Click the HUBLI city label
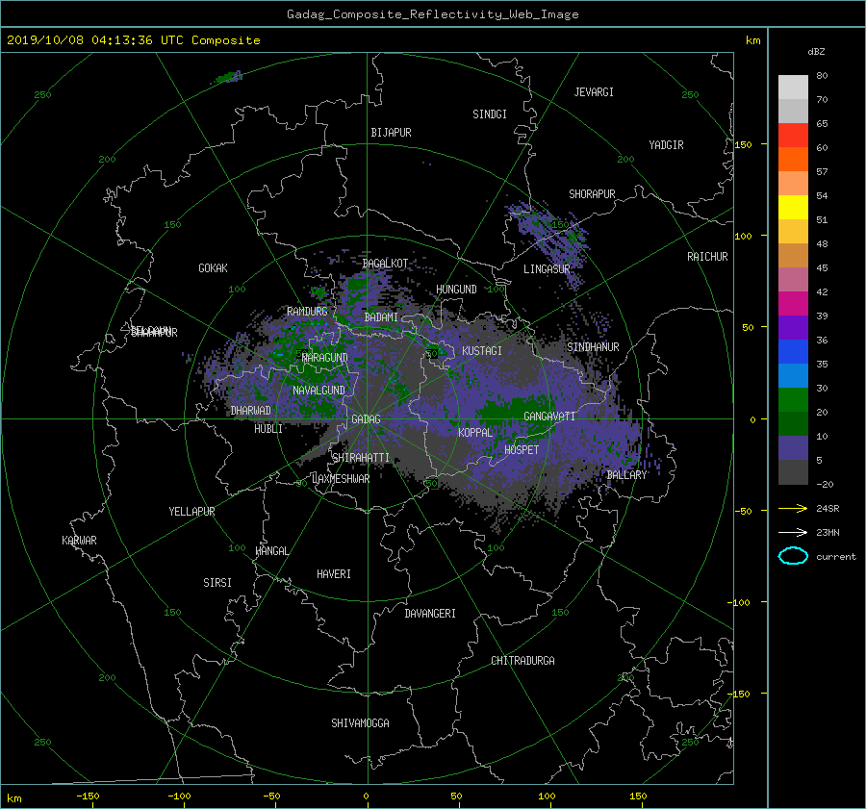866x809 pixels. 268,429
